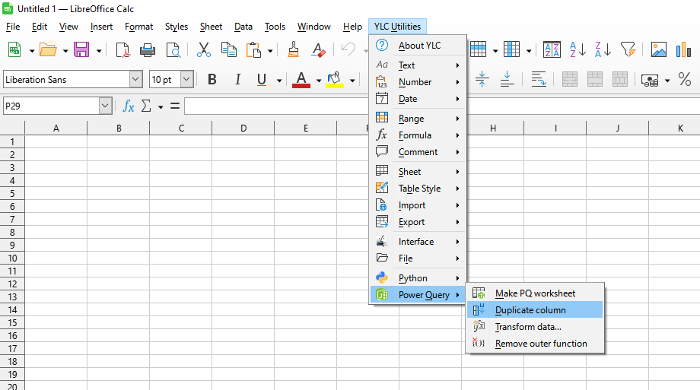The image size is (700, 390).
Task: Open the underline style dropdown arrow
Action: 279,81
